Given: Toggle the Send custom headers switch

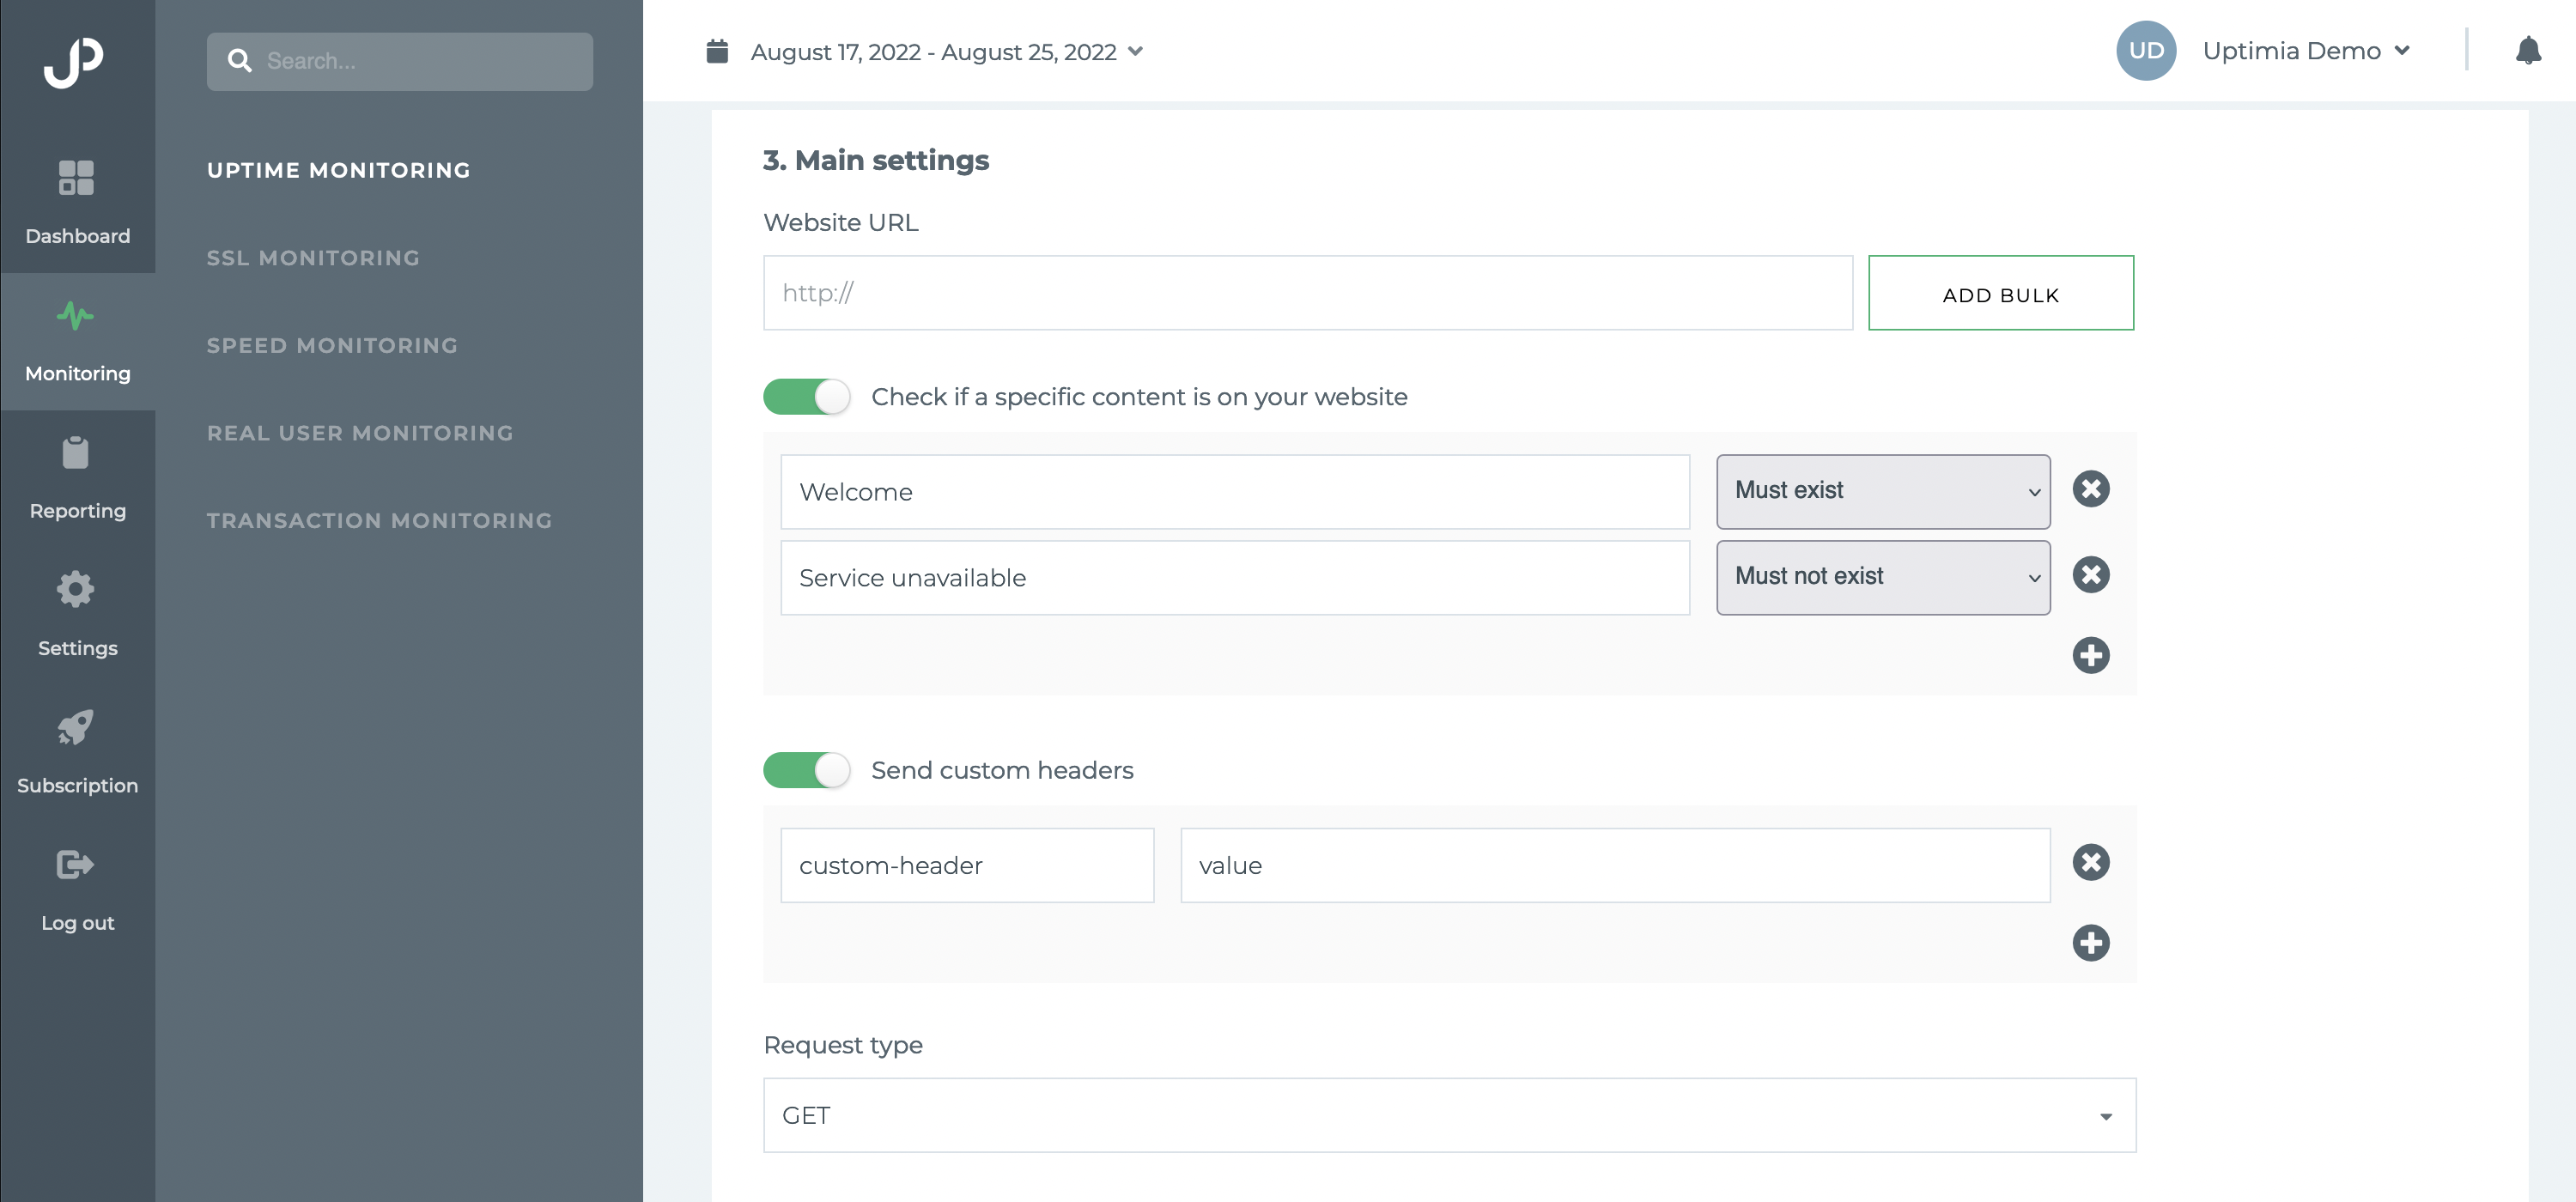Looking at the screenshot, I should point(807,770).
